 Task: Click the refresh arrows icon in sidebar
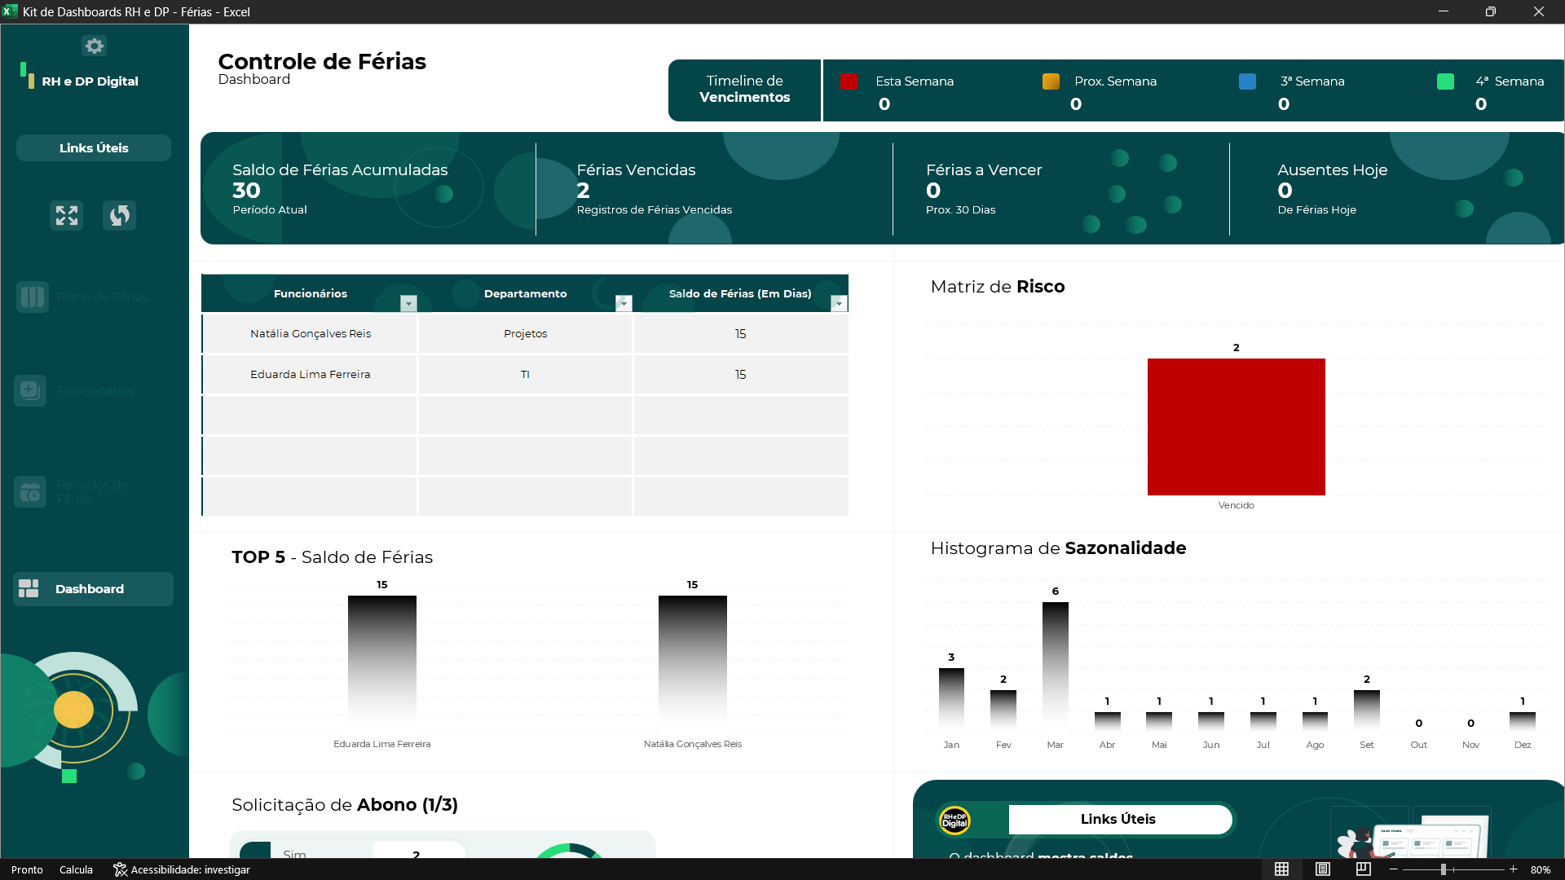[x=119, y=215]
